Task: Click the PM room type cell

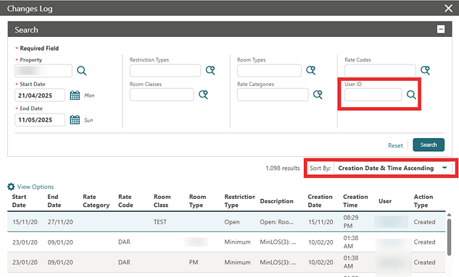Action: [x=194, y=263]
